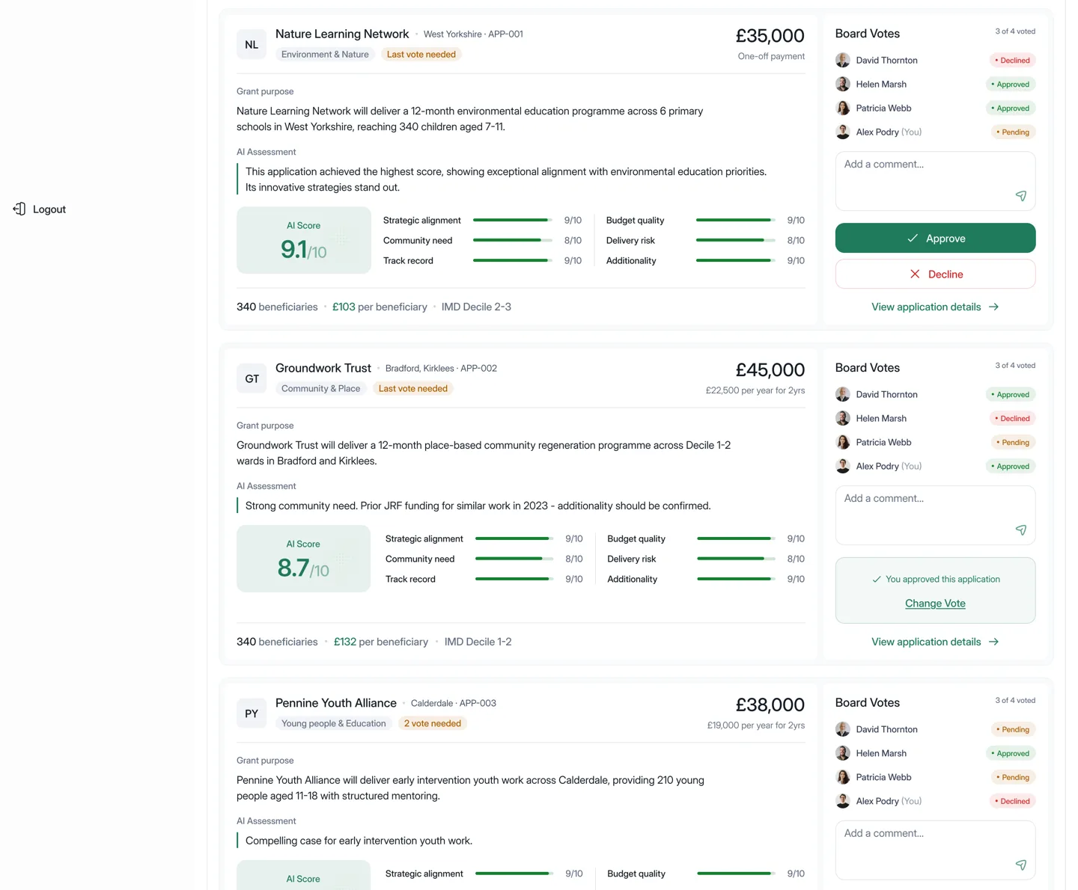Viewport: 1078px width, 890px height.
Task: Click Last vote needed badge on Nature Learning Network
Action: tap(421, 54)
